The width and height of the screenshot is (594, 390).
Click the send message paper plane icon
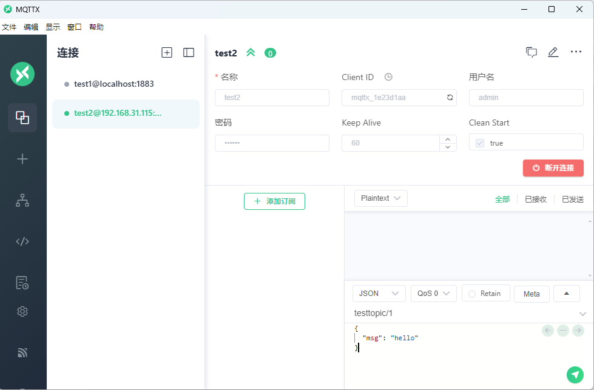(575, 375)
